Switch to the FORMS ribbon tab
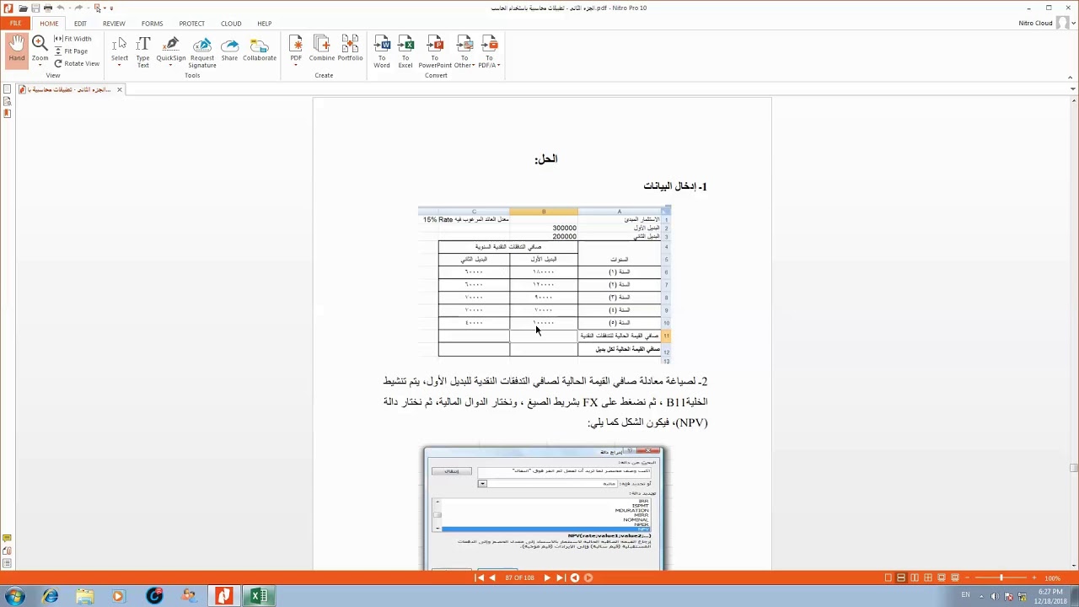Viewport: 1079px width, 607px height. [x=153, y=24]
